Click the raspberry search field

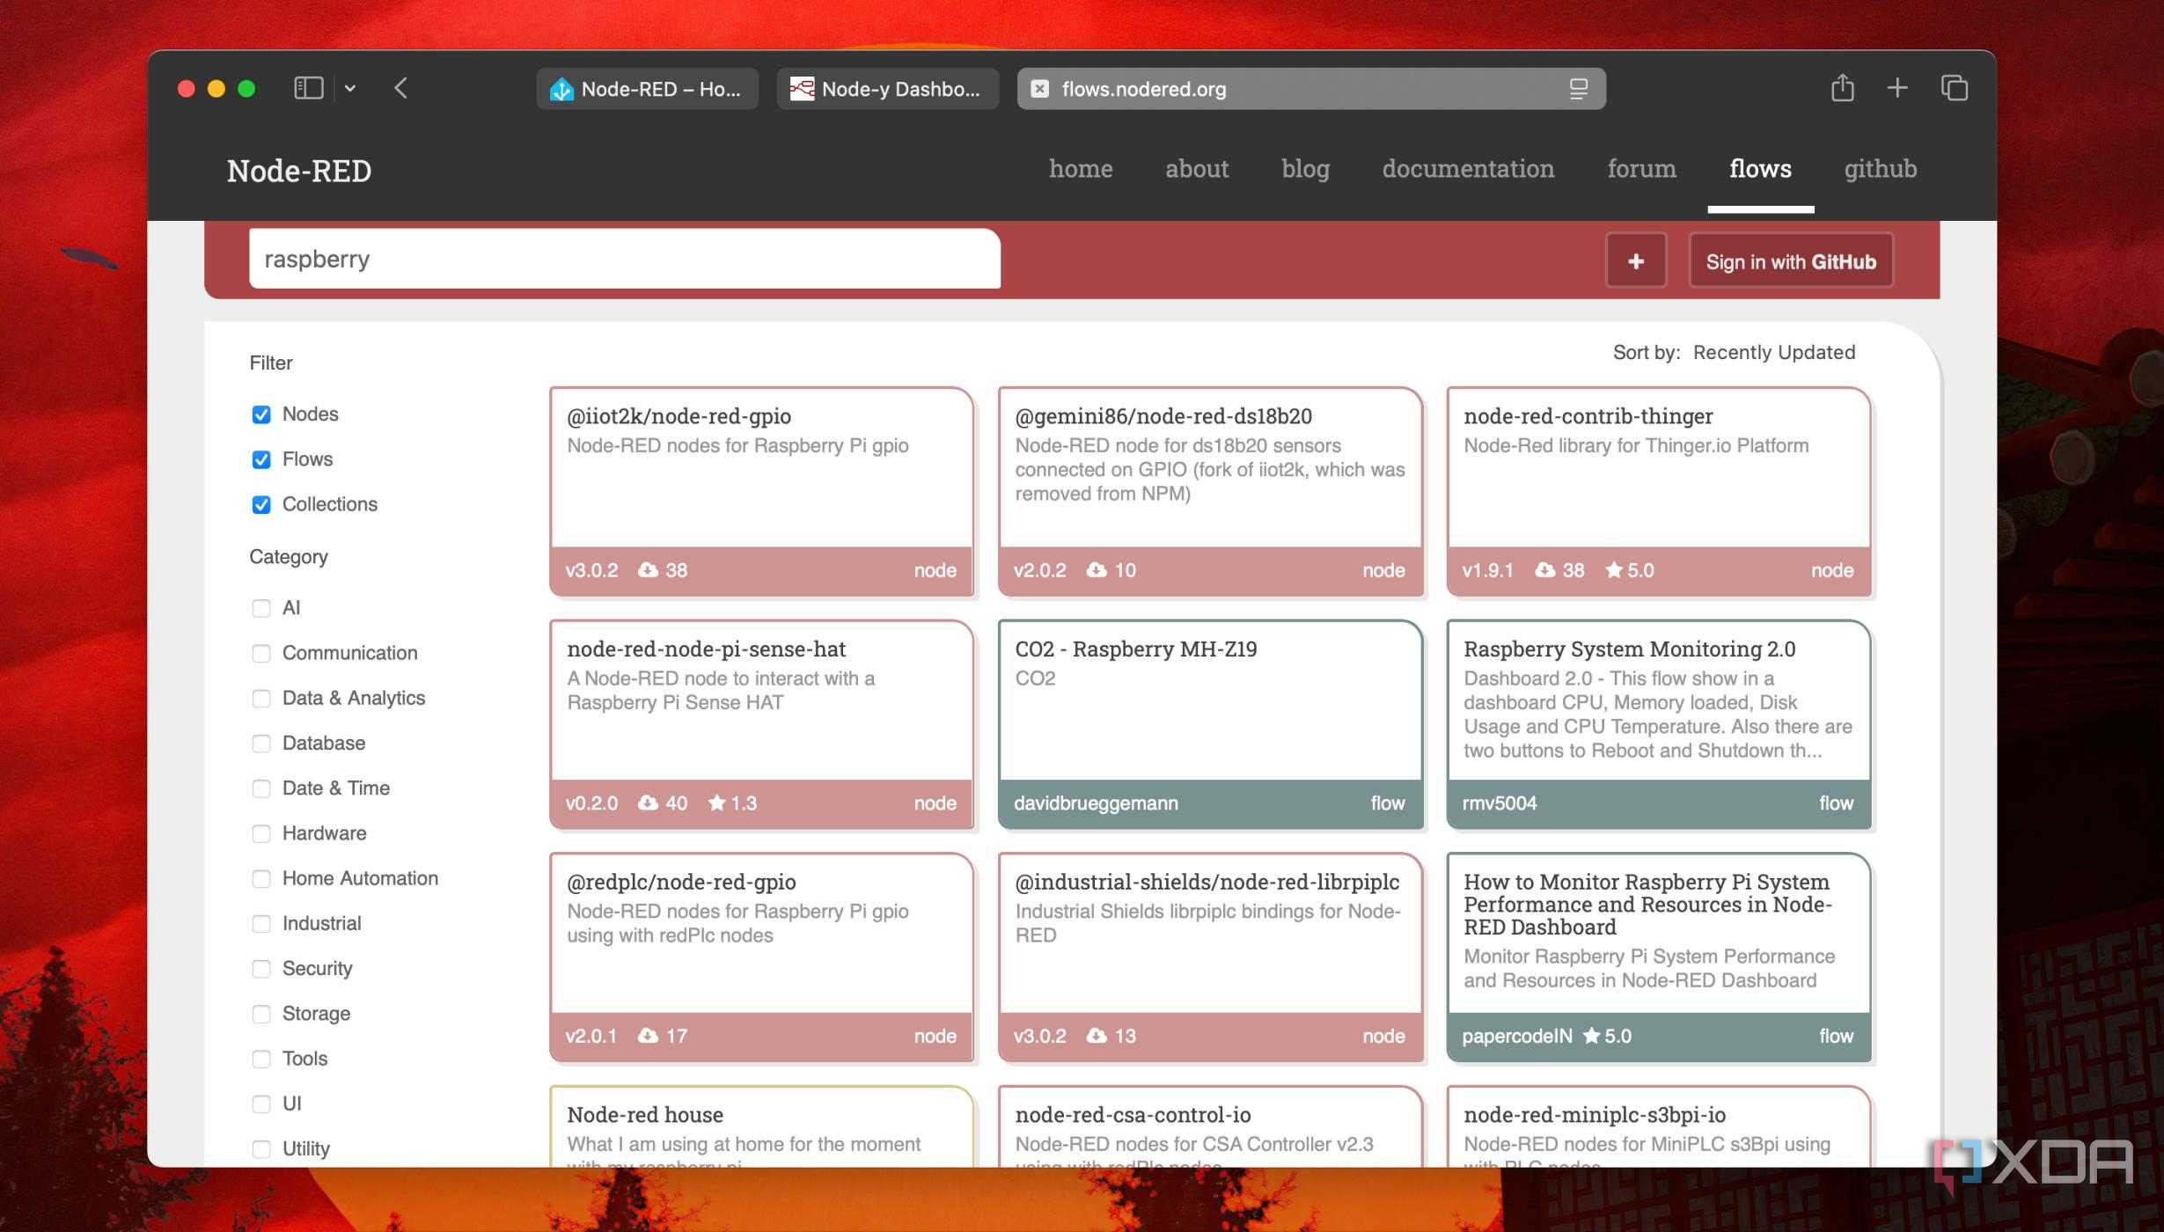pyautogui.click(x=625, y=259)
